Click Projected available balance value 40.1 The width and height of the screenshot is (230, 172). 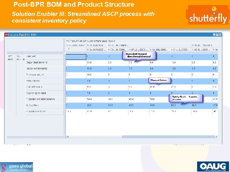point(110,99)
